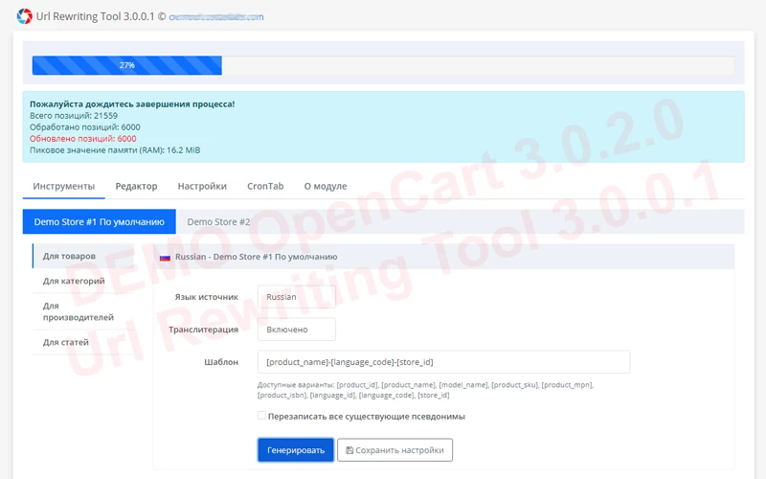
Task: Click the Url Rewriting Tool 3.0.0.1 title
Action: [95, 16]
